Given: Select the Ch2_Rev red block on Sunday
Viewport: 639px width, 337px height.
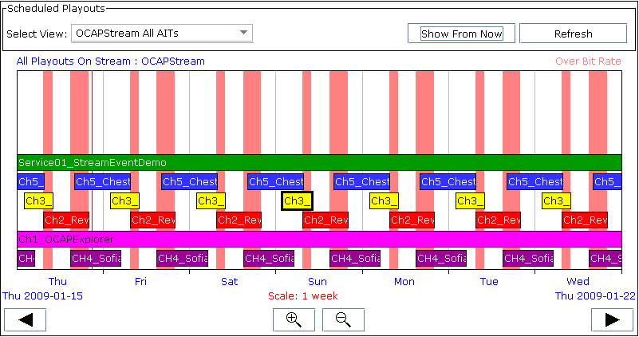Looking at the screenshot, I should (325, 220).
